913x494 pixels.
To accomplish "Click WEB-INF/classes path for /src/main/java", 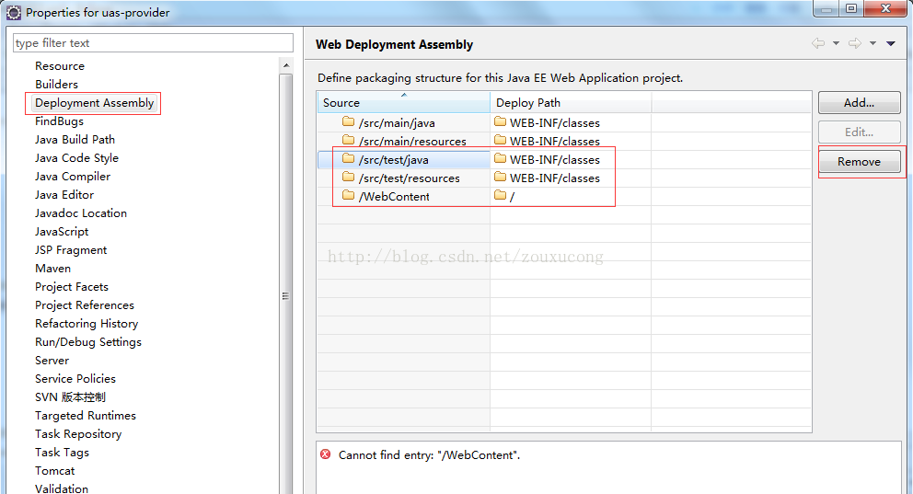I will point(555,122).
